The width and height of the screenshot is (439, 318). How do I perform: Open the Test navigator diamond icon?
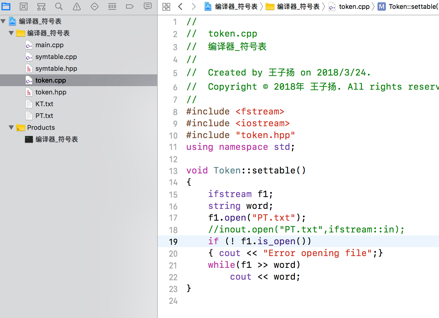point(95,6)
